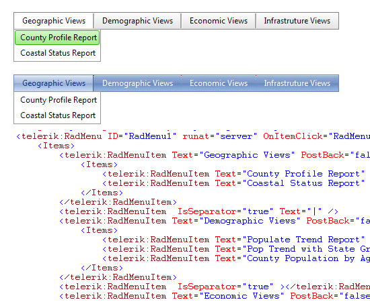Click the ID="RadMenu1" attribute in the code
The image size is (370, 302).
[142, 136]
